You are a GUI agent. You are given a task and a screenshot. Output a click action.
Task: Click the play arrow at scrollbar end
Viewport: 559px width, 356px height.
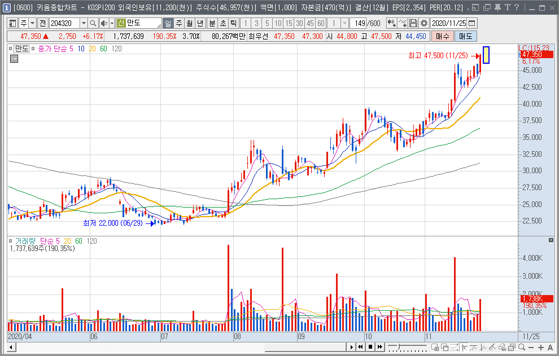click(352, 347)
